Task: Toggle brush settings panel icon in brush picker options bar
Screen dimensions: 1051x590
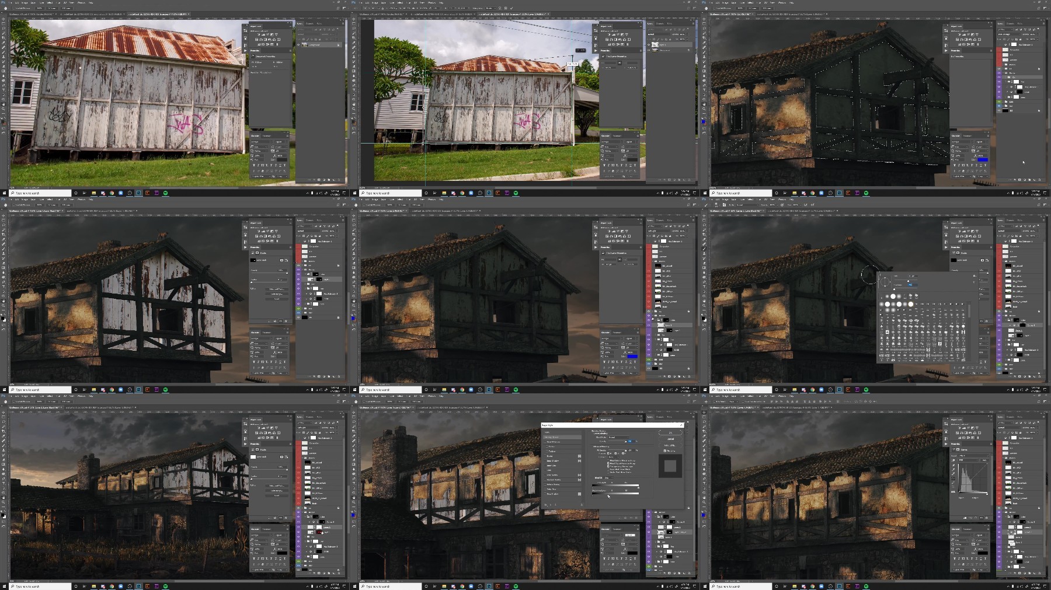Action: (x=724, y=205)
